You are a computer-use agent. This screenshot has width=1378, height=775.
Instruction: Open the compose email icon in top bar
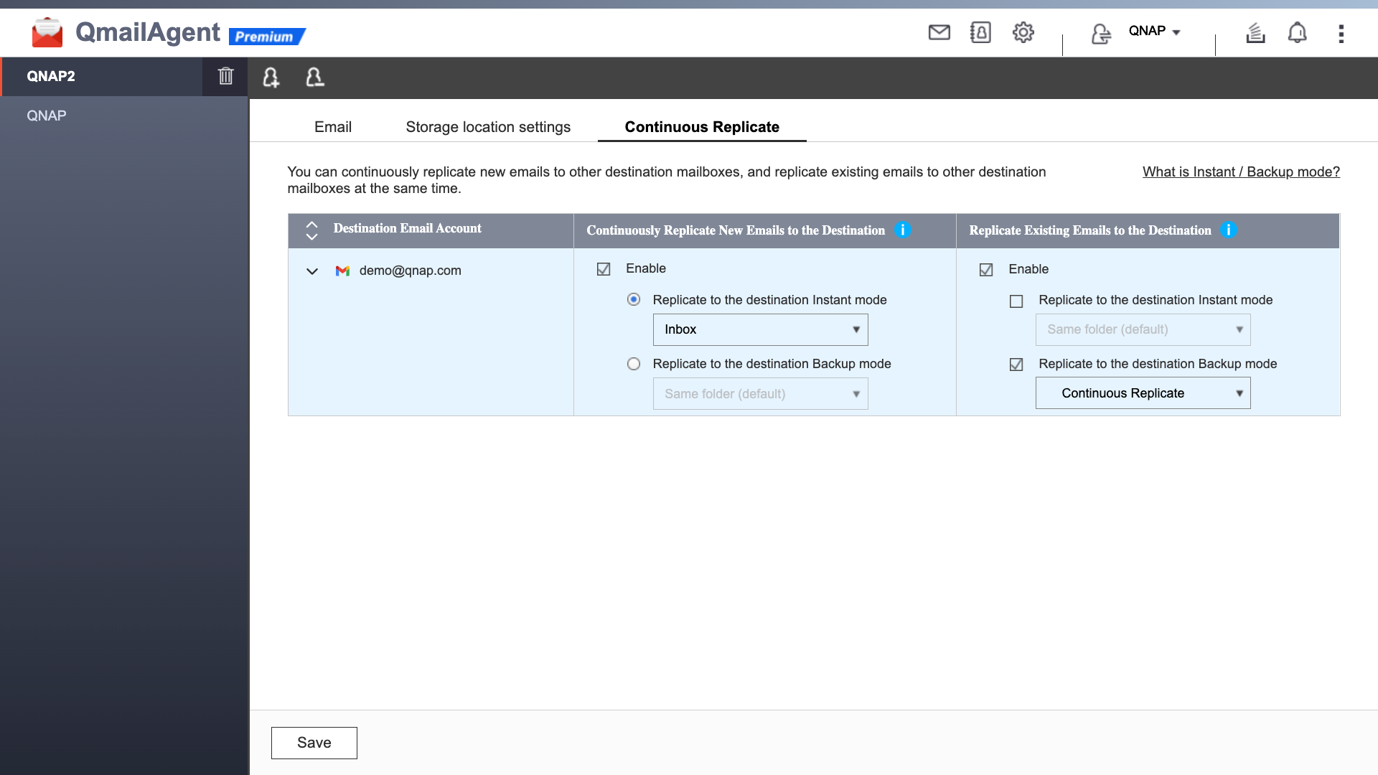(939, 32)
